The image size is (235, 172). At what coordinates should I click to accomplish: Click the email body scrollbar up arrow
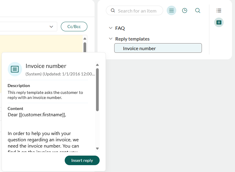click(x=85, y=38)
